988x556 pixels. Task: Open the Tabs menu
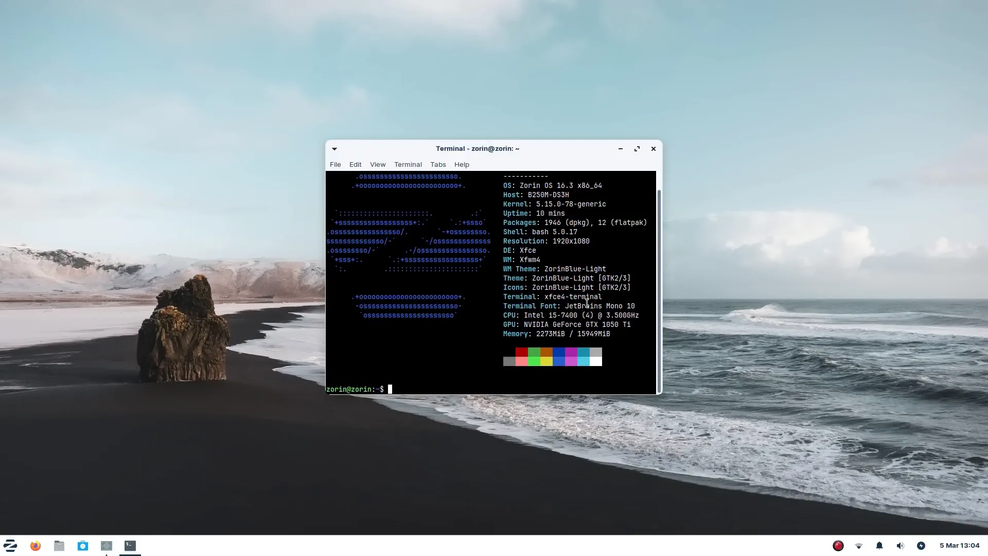(x=438, y=165)
